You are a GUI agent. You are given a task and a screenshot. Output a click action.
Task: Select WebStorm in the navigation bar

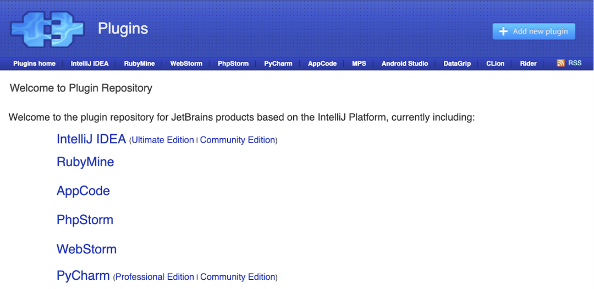(186, 64)
